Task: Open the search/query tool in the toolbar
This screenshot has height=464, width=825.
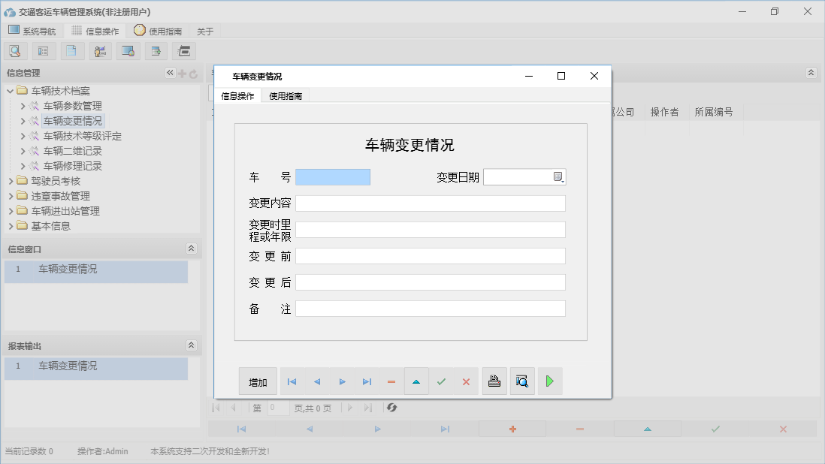Action: tap(15, 51)
